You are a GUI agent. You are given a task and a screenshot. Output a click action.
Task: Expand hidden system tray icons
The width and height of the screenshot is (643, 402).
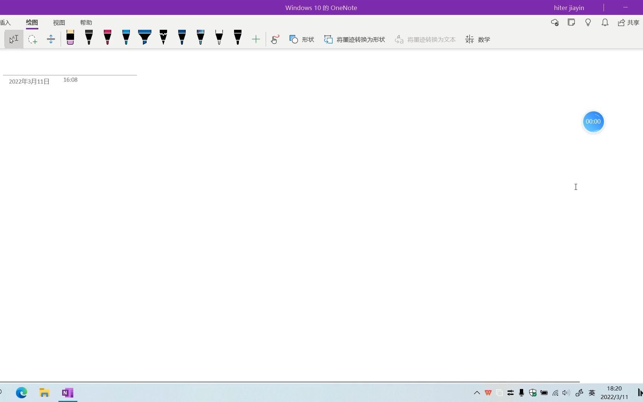[477, 393]
